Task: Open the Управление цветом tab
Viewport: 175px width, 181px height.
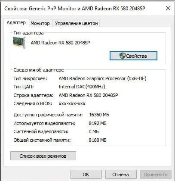Action: tap(77, 23)
